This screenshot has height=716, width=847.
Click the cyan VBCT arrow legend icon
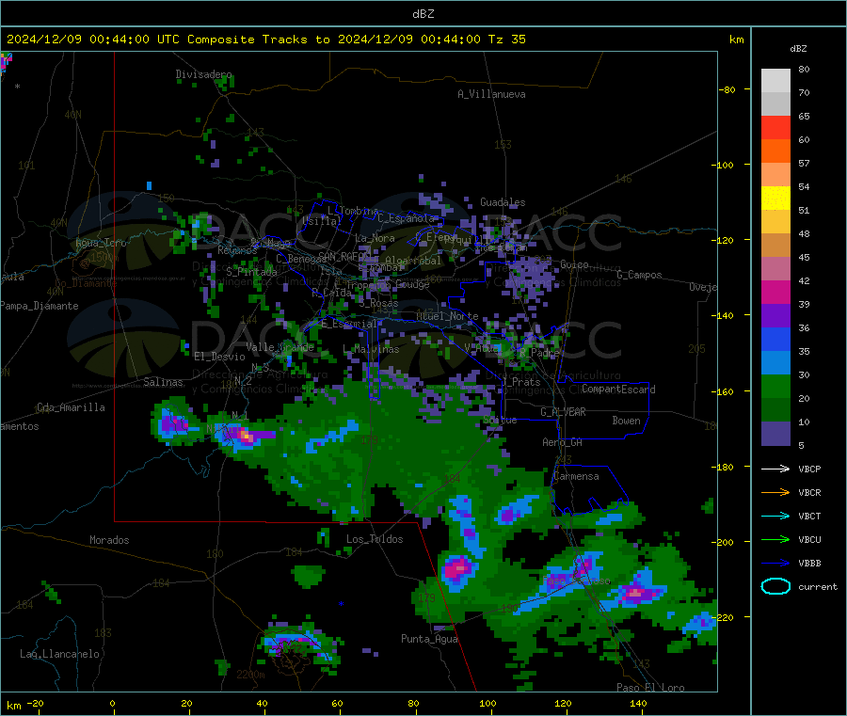click(775, 516)
